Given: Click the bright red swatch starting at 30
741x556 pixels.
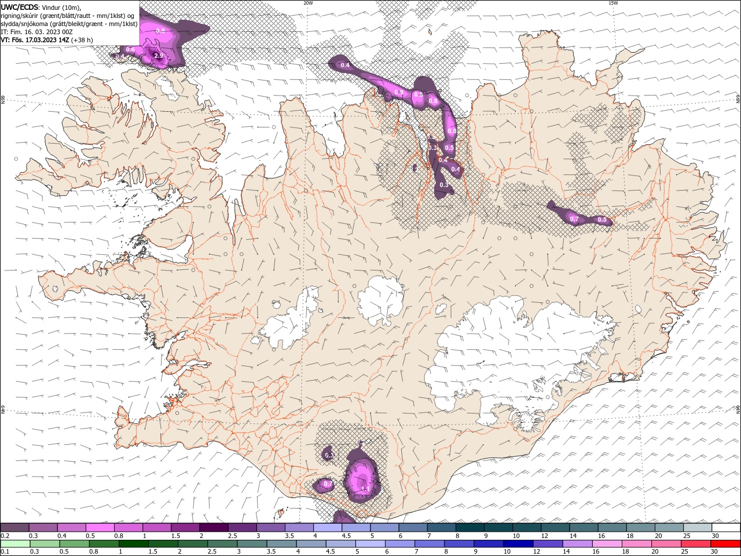Looking at the screenshot, I should point(725,543).
